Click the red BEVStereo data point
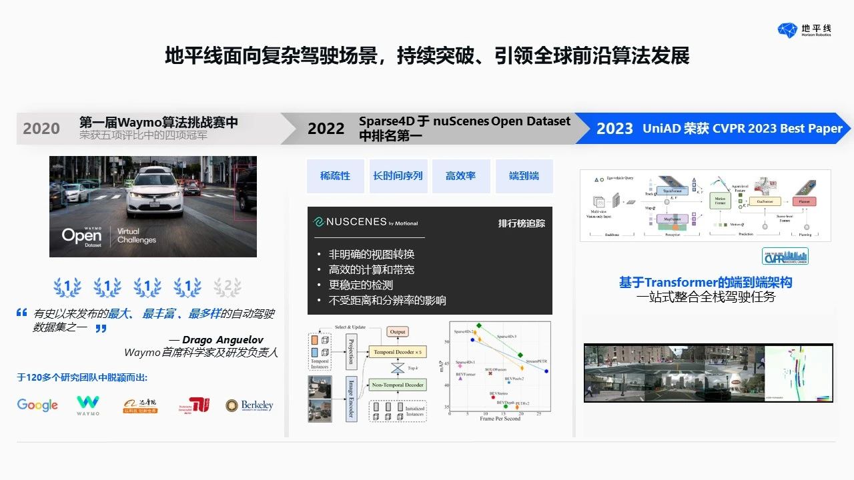 [x=493, y=398]
